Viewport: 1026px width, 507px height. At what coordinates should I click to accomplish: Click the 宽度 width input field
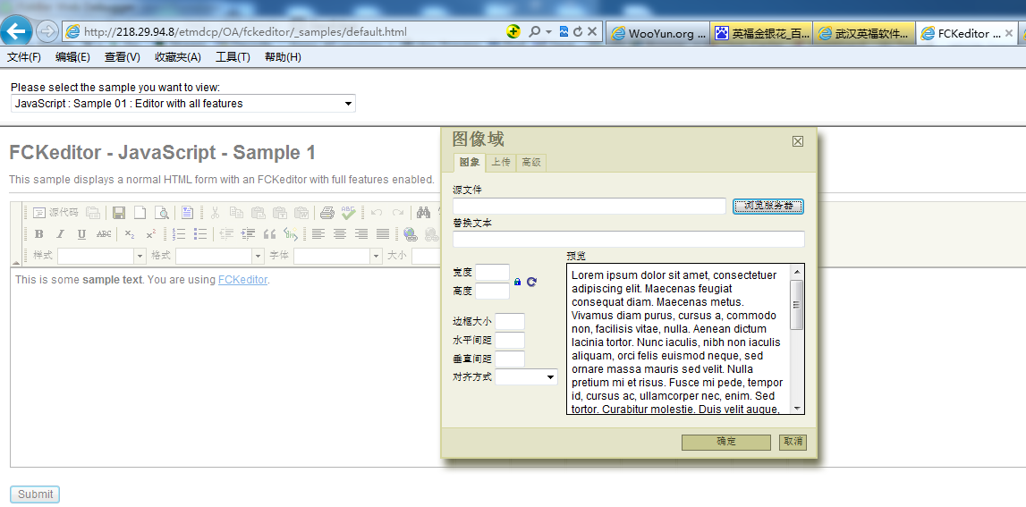[492, 272]
